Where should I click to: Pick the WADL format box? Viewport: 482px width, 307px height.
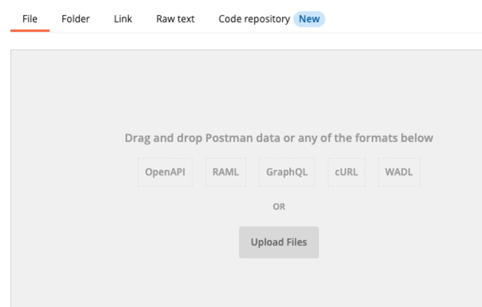point(399,172)
